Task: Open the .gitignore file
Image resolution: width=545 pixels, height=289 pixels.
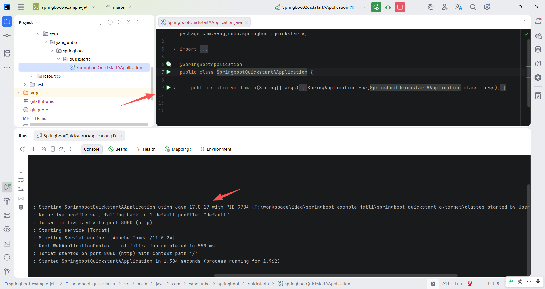Action: (x=39, y=110)
